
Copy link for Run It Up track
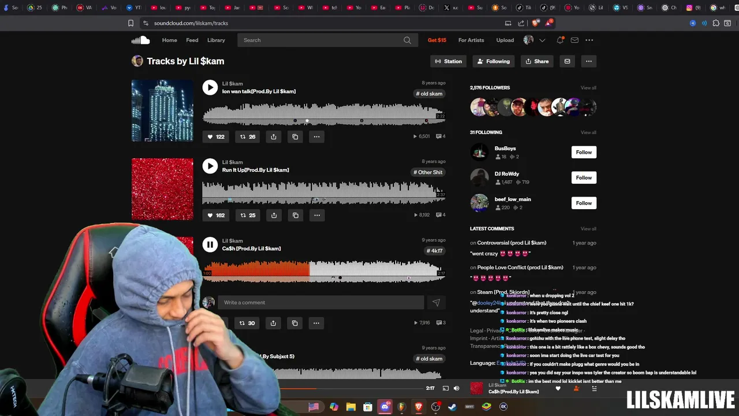(x=295, y=215)
